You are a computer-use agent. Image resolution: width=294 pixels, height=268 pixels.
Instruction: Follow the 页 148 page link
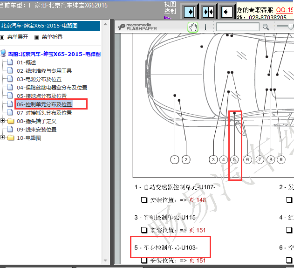pyautogui.click(x=198, y=200)
